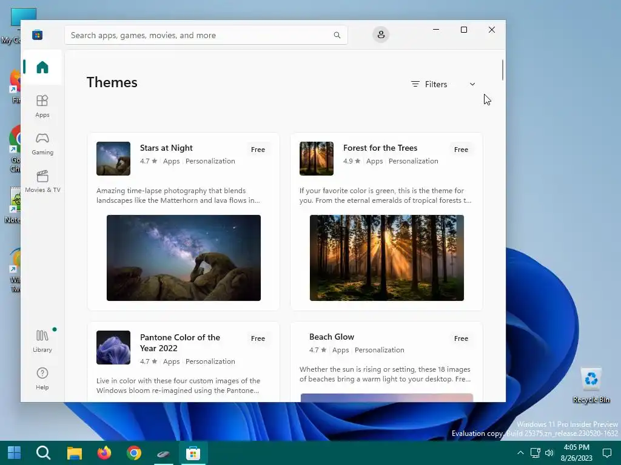Screen dimensions: 621x465
Task: Click the Stars at Night app icon
Action: pos(113,159)
